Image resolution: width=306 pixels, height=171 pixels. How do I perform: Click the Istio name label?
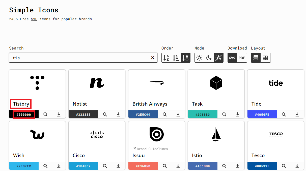(x=197, y=155)
